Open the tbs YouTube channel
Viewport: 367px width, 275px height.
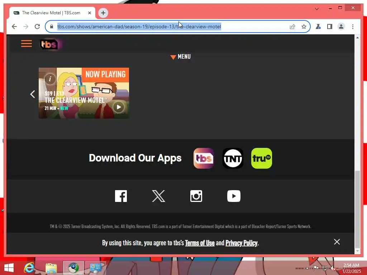coord(234,196)
